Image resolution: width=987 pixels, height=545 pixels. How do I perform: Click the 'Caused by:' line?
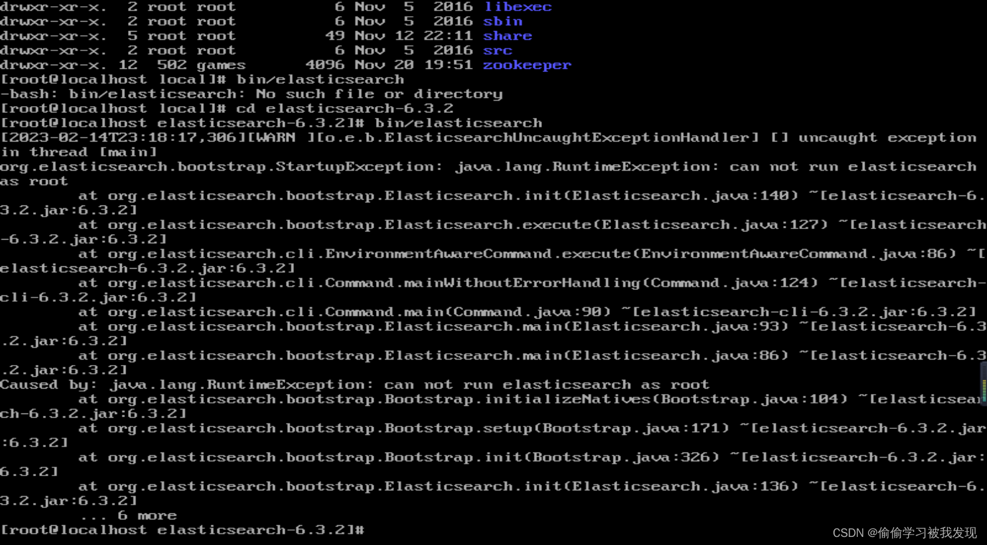354,385
